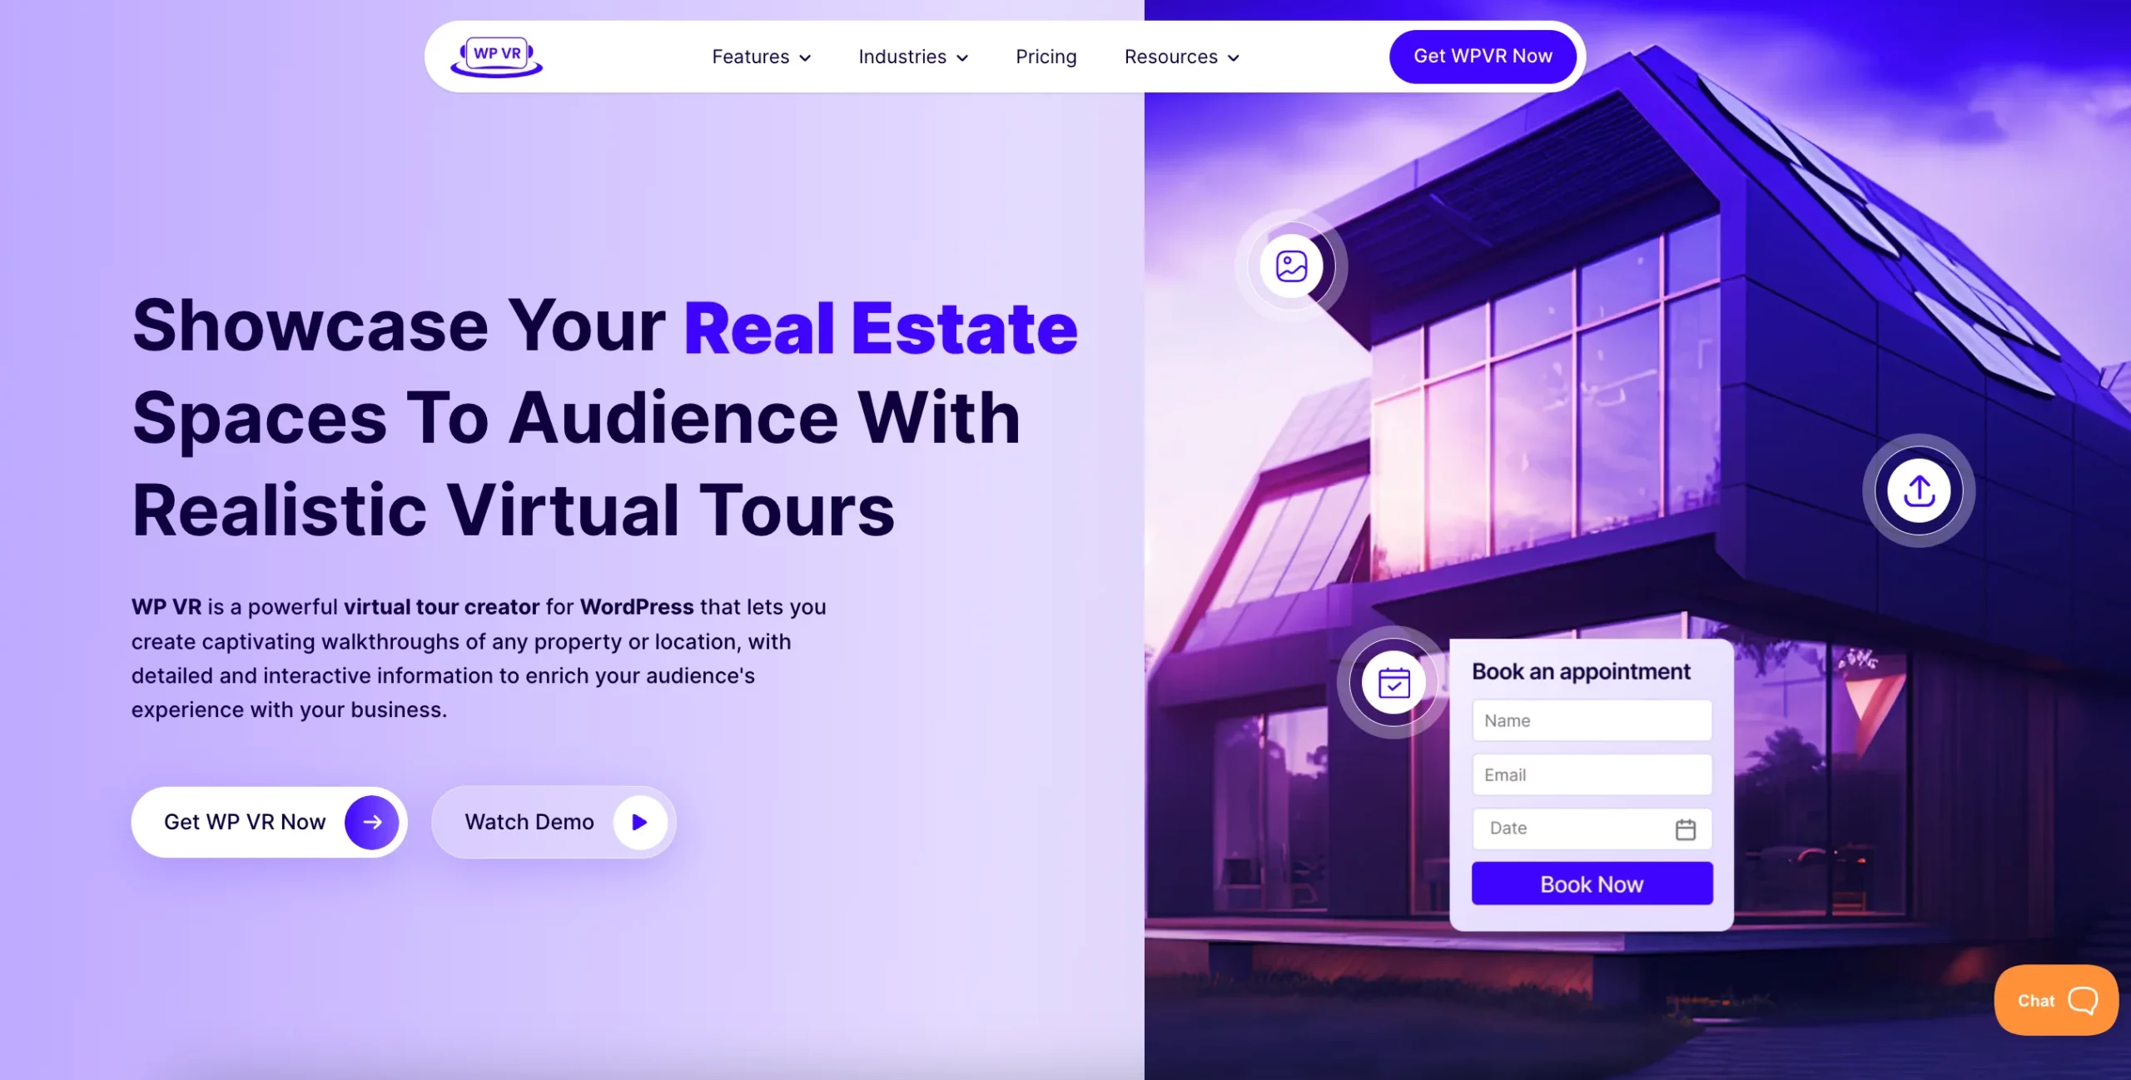Click the upload/share circular icon
The height and width of the screenshot is (1080, 2131).
click(x=1919, y=490)
